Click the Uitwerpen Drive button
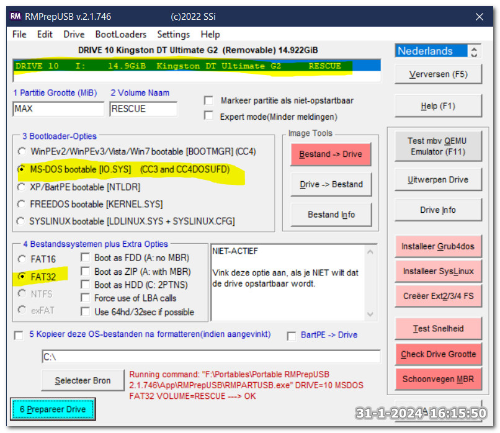Image resolution: width=500 pixels, height=433 pixels. click(x=438, y=179)
